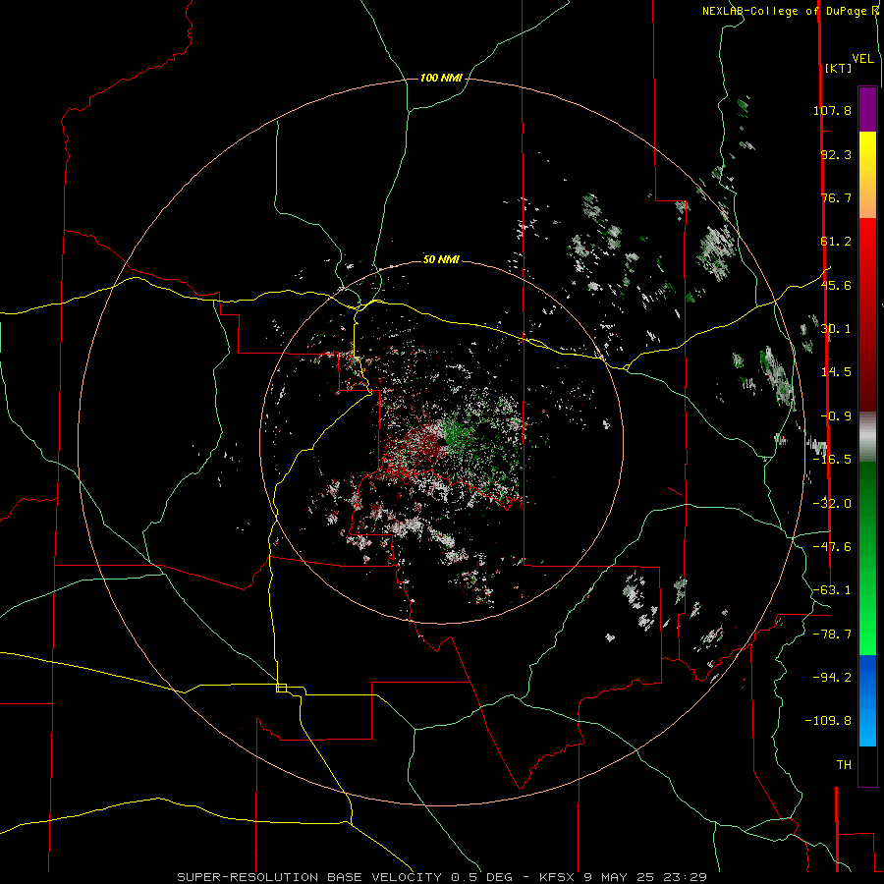Click the [KT] units label

(838, 68)
